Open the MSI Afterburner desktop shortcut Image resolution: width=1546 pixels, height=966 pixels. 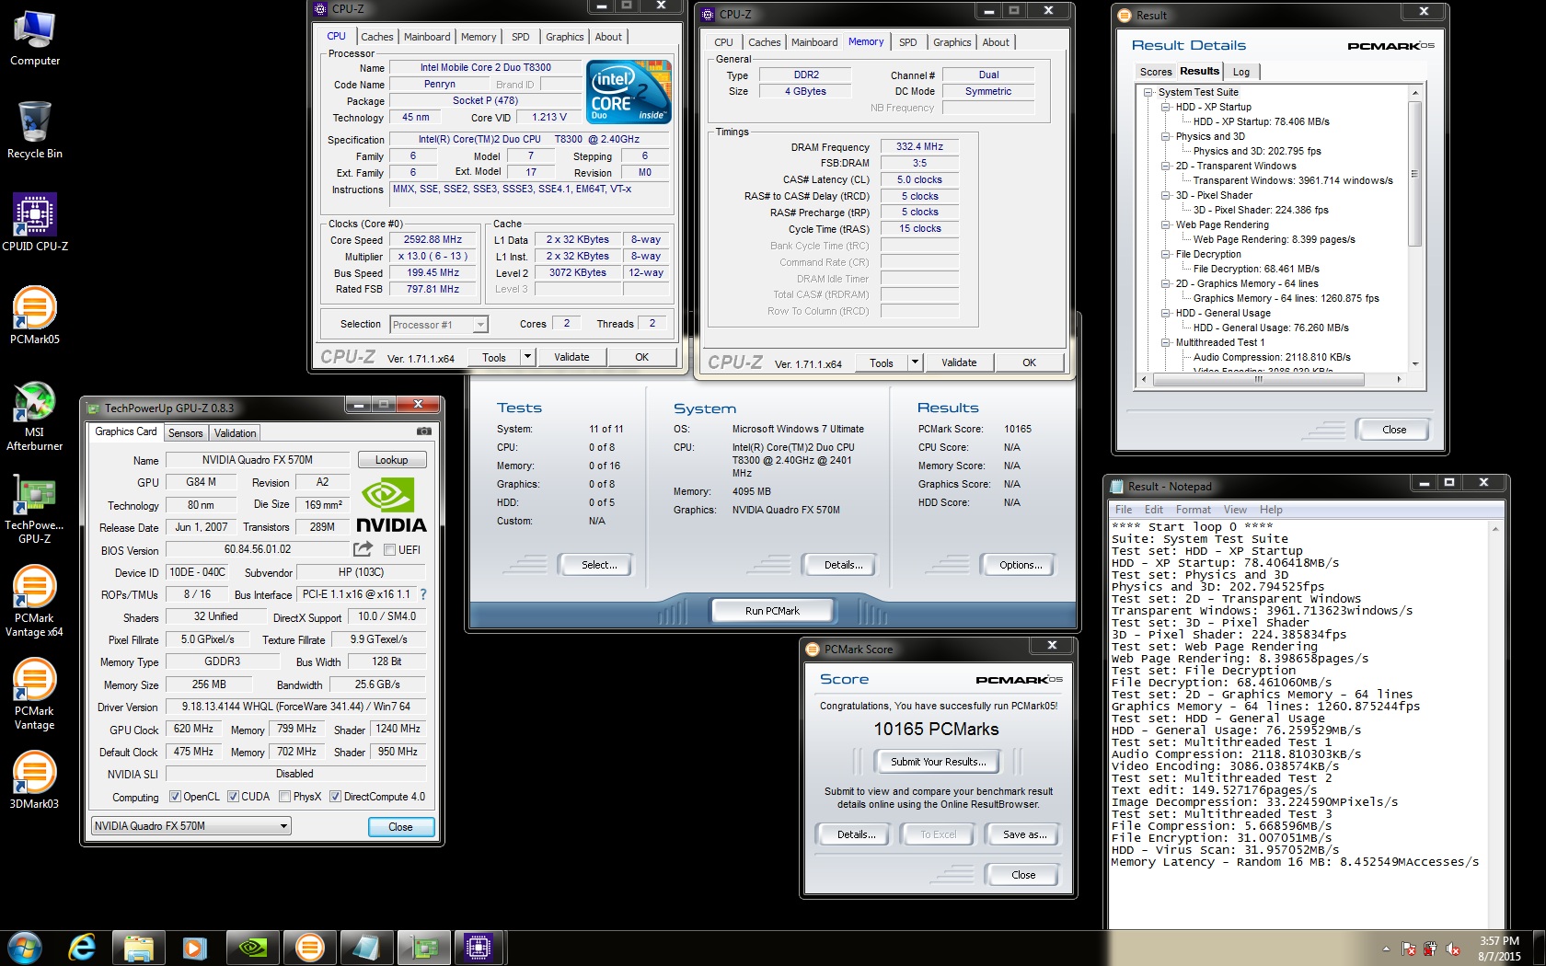35,416
